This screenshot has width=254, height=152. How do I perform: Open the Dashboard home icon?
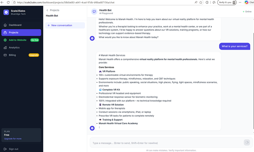(5, 25)
